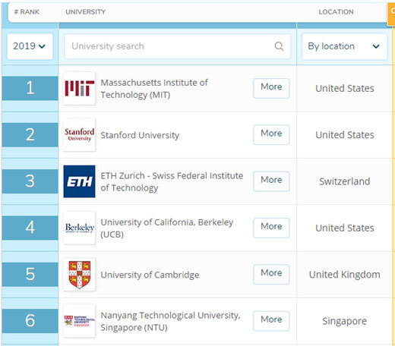
Task: Click More for University of Cambridge
Action: [271, 274]
